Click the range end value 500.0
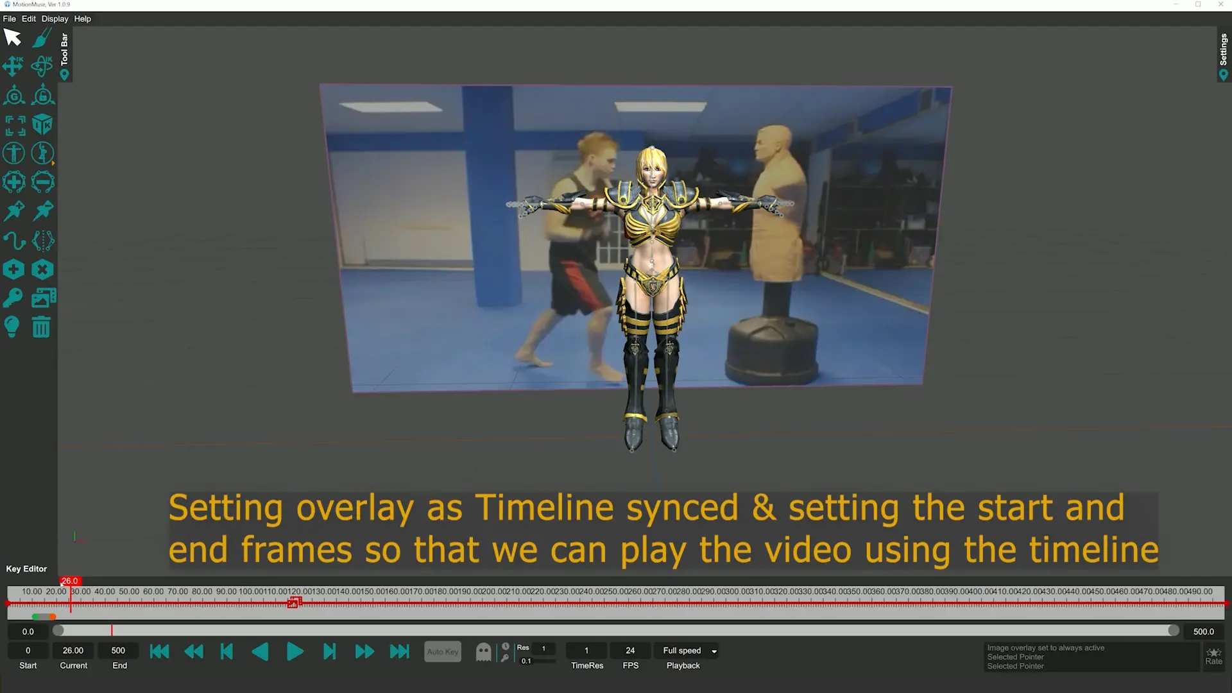This screenshot has height=693, width=1232. (1203, 631)
